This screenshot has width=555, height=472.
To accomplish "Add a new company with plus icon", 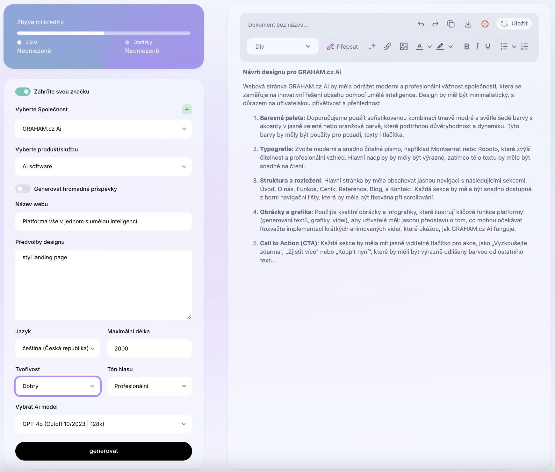I will click(x=187, y=109).
